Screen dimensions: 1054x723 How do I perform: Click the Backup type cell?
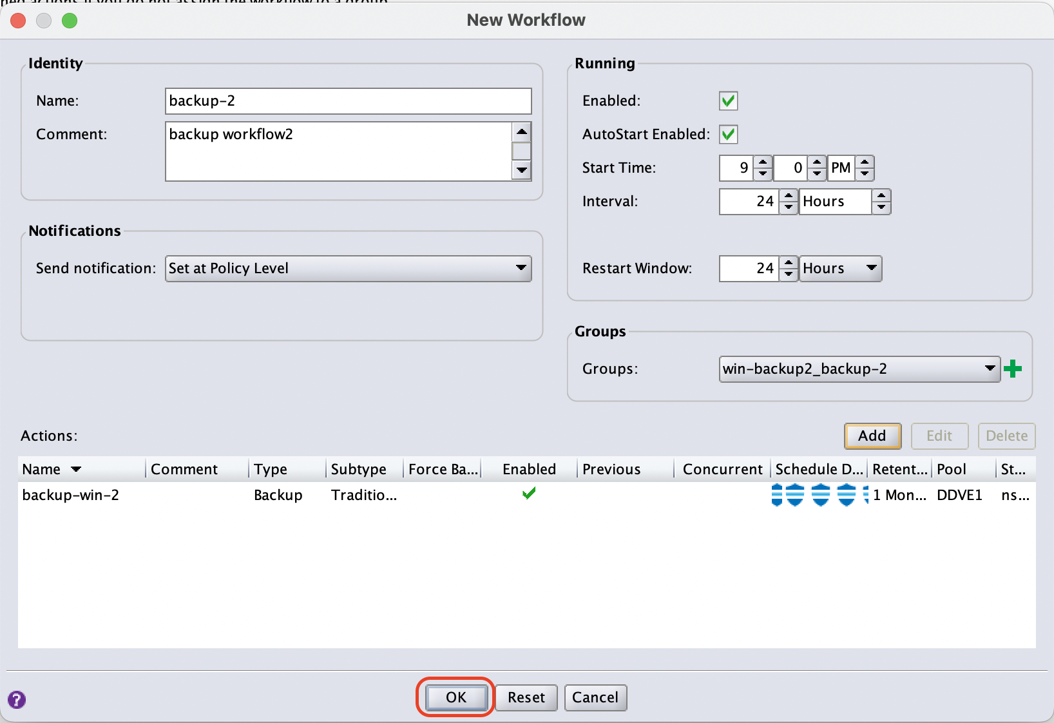[x=278, y=495]
